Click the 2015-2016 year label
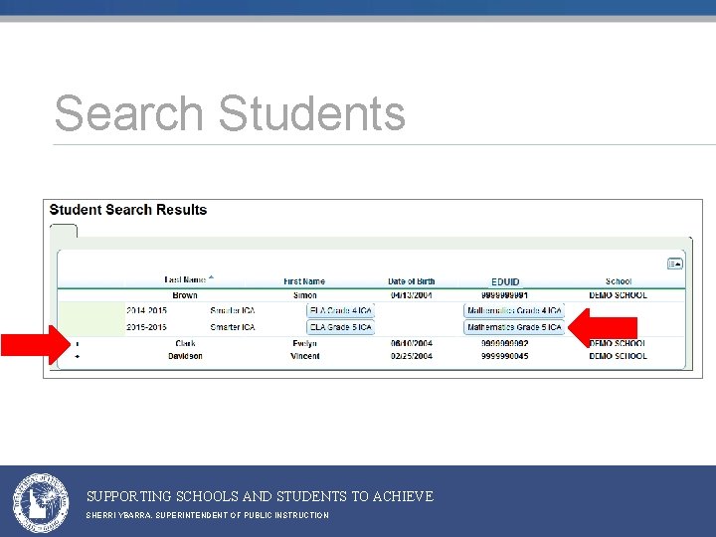This screenshot has height=537, width=716. 146,327
